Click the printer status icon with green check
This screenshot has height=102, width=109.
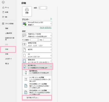pos(25,24)
